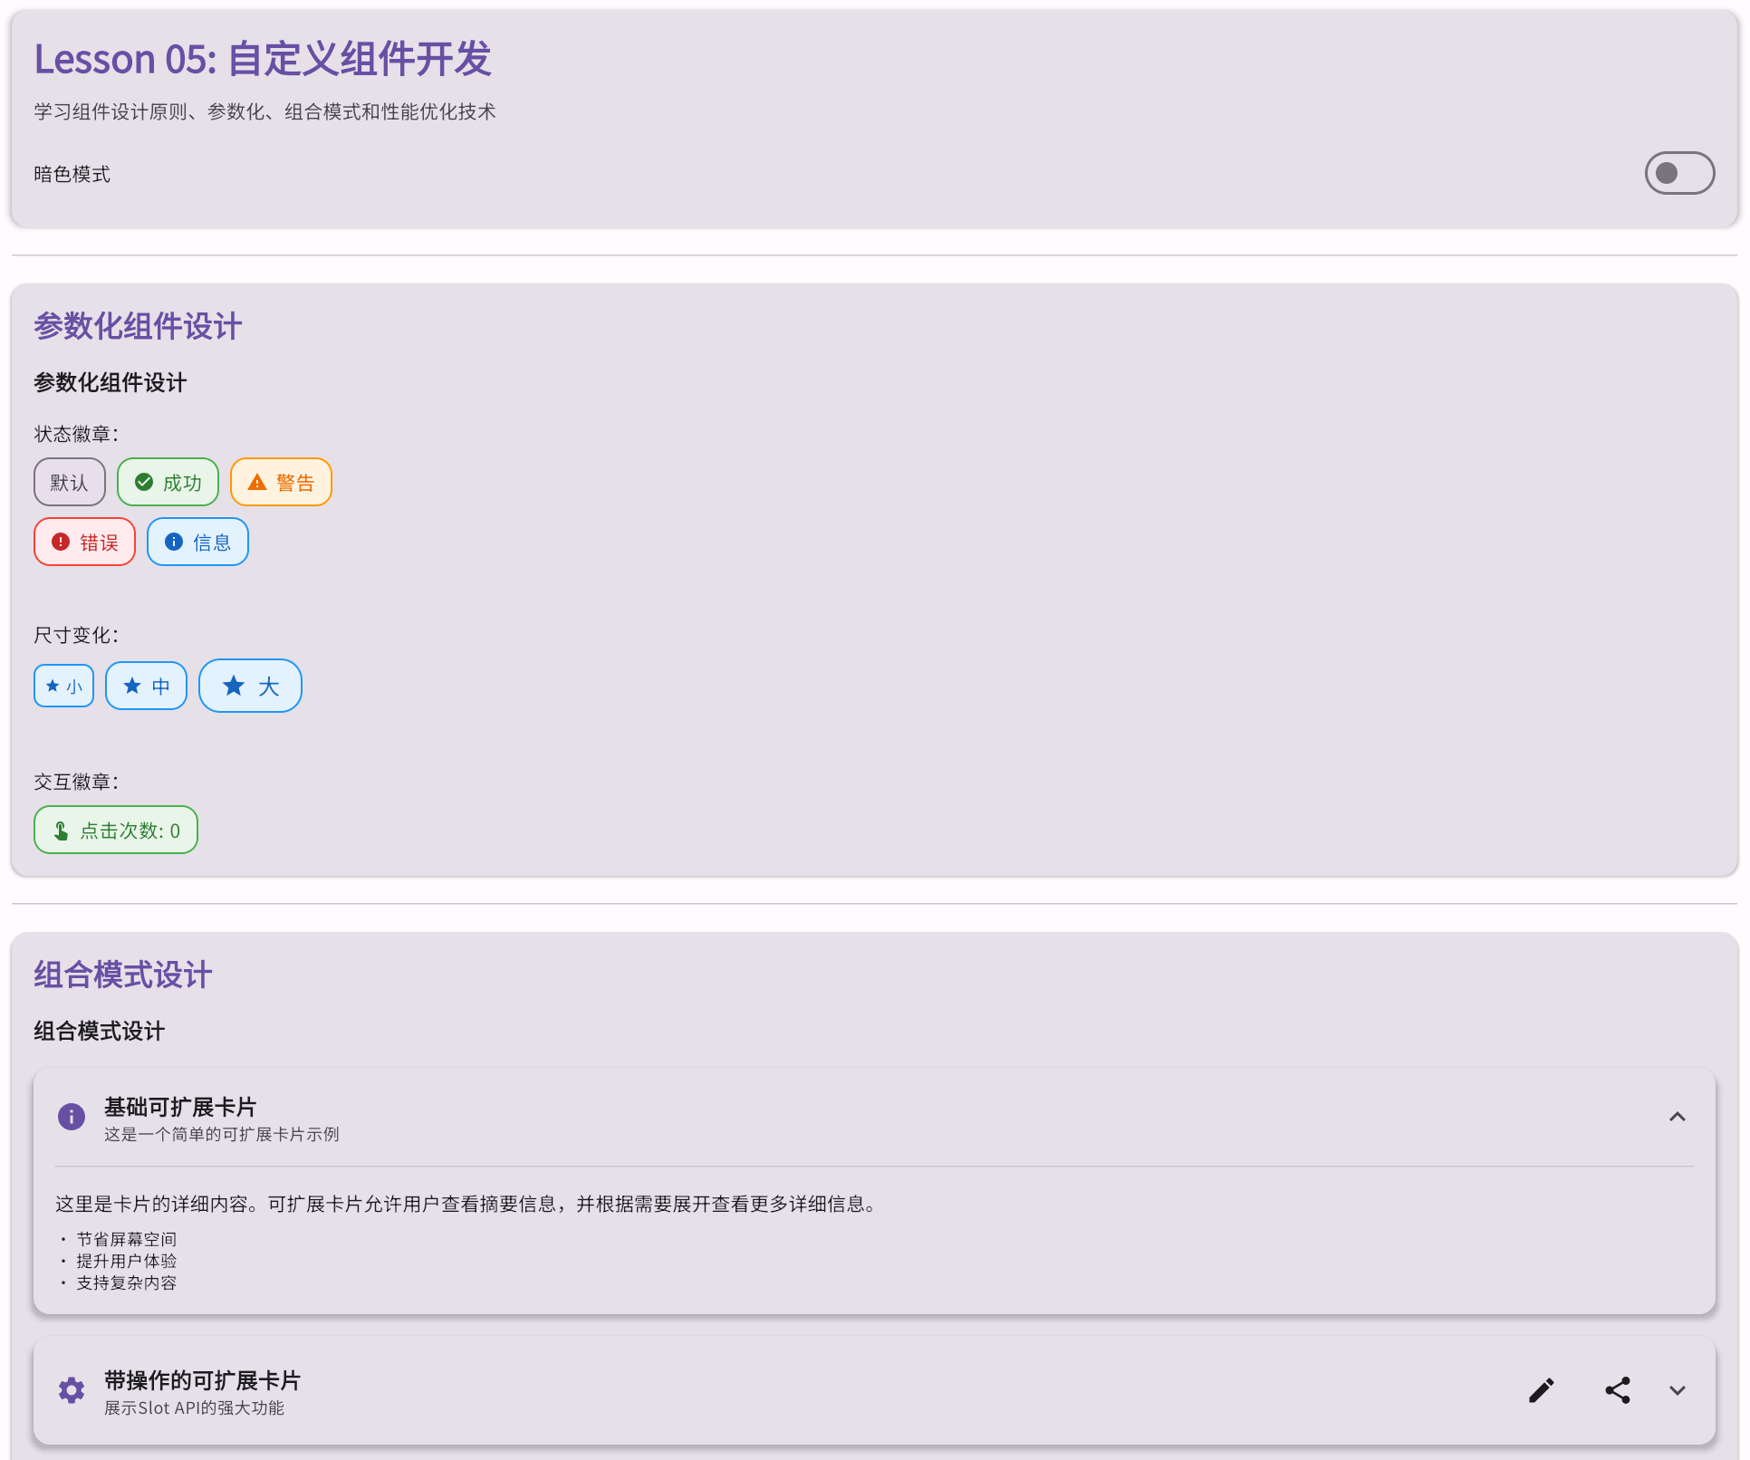The height and width of the screenshot is (1460, 1750).
Task: Click the info icon inside the 信息 badge
Action: coord(174,541)
